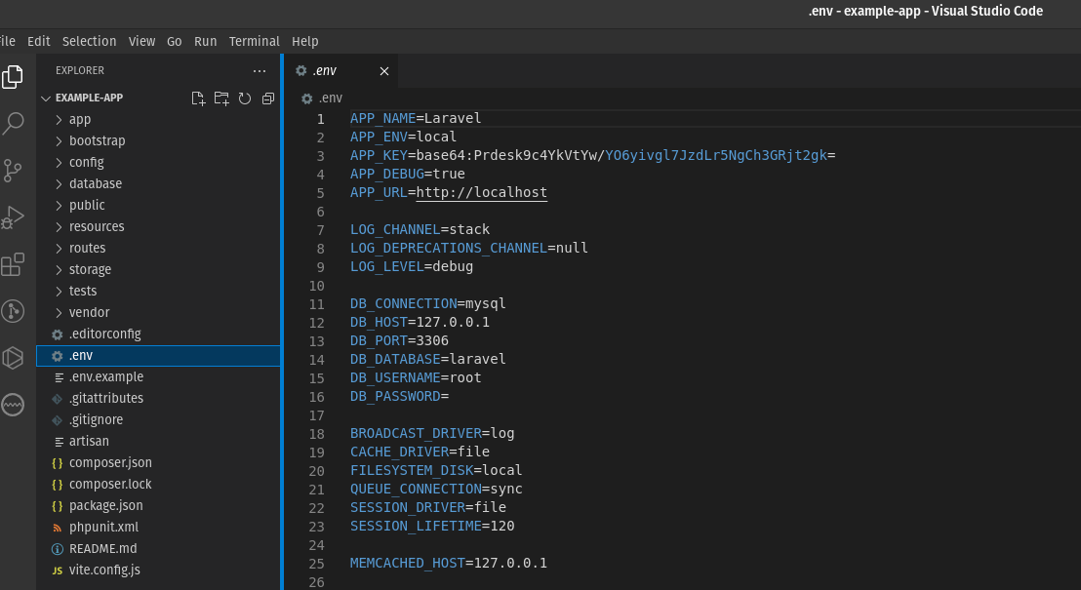This screenshot has width=1081, height=590.
Task: Open the Search view in activity bar
Action: click(x=13, y=123)
